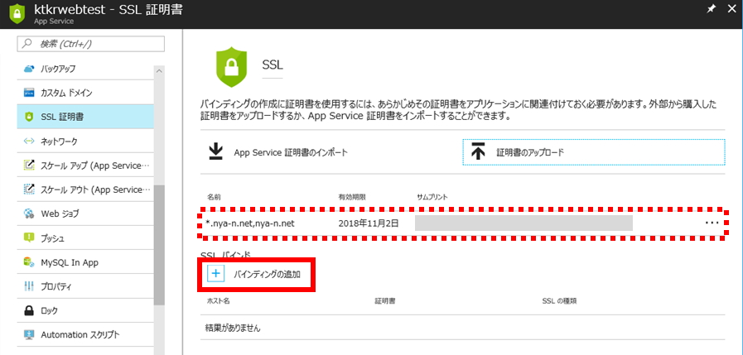The width and height of the screenshot is (743, 355).
Task: Open the バックアップ menu item
Action: (84, 70)
